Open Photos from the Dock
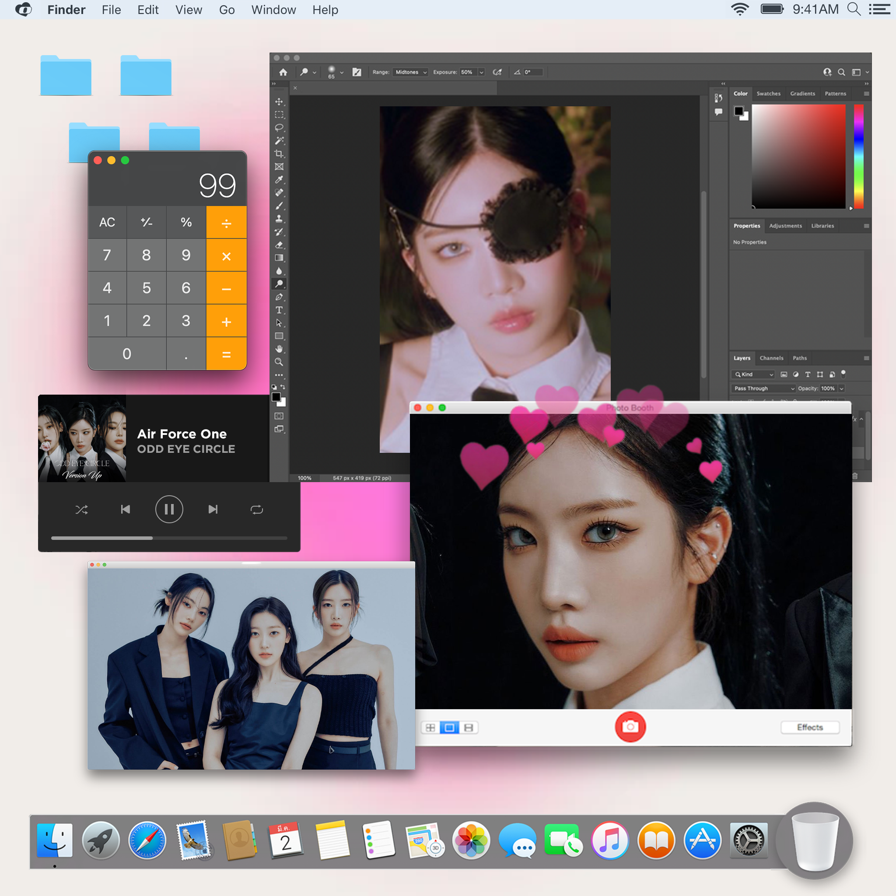The width and height of the screenshot is (896, 896). [471, 840]
